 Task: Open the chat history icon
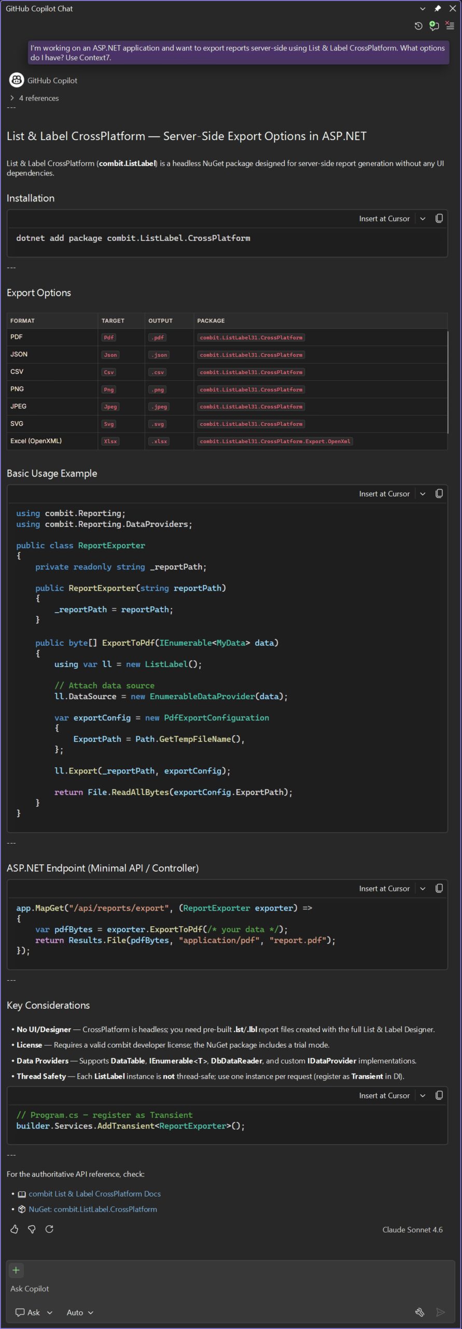coord(418,25)
